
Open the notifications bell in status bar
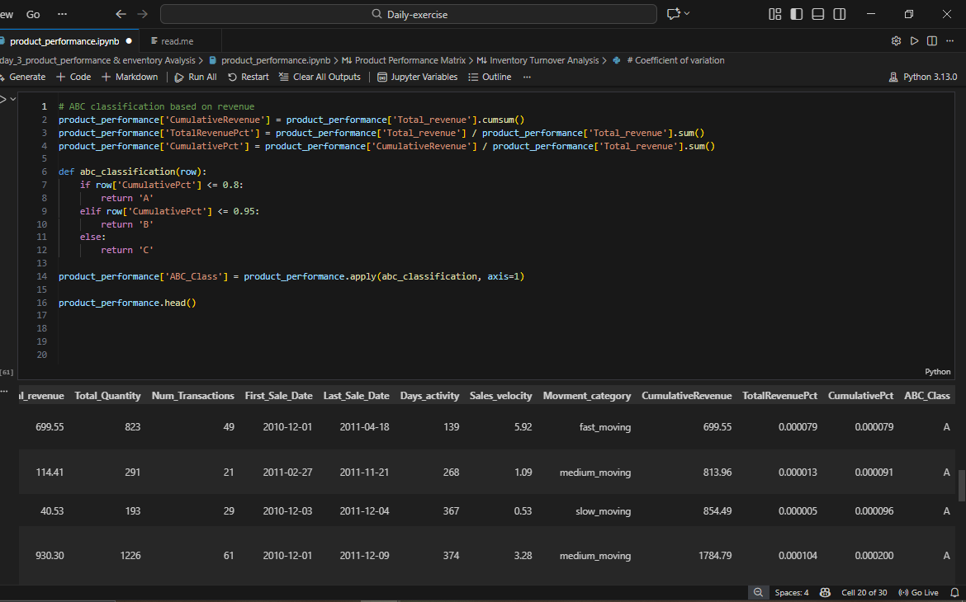pyautogui.click(x=954, y=592)
